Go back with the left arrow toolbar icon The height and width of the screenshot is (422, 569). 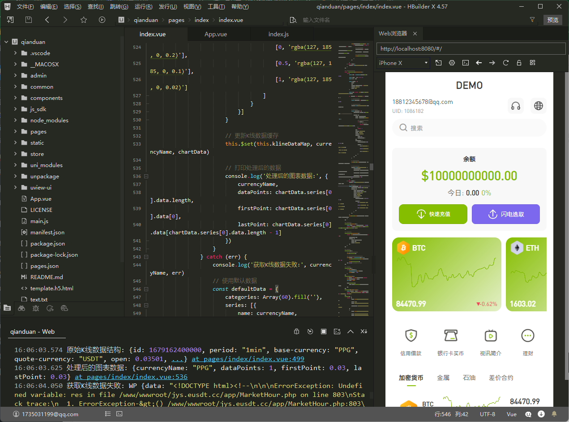tap(47, 20)
